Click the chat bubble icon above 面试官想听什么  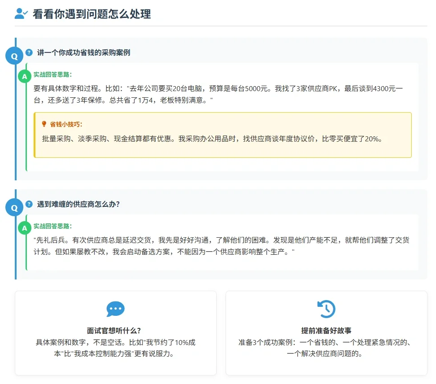pyautogui.click(x=115, y=309)
